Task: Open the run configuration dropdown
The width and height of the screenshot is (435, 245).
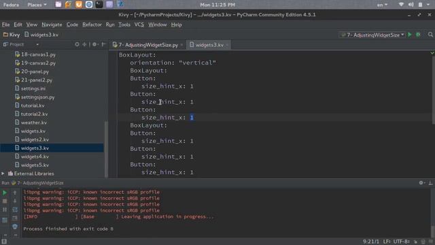Action: point(372,35)
